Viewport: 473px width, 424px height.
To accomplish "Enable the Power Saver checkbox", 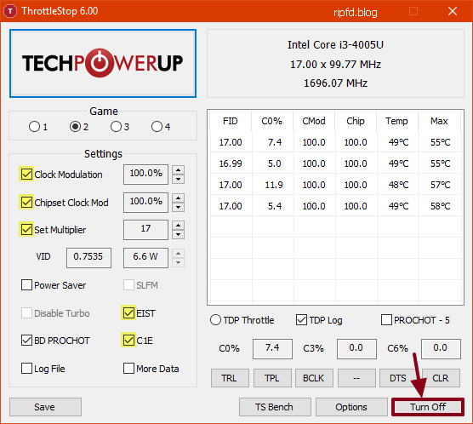I will click(x=26, y=284).
